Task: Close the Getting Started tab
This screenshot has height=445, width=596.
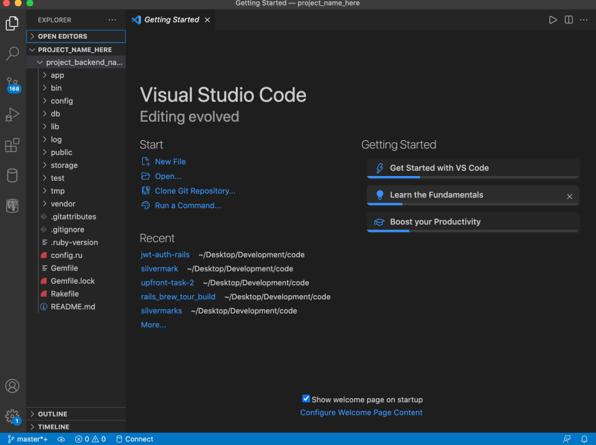Action: tap(207, 20)
